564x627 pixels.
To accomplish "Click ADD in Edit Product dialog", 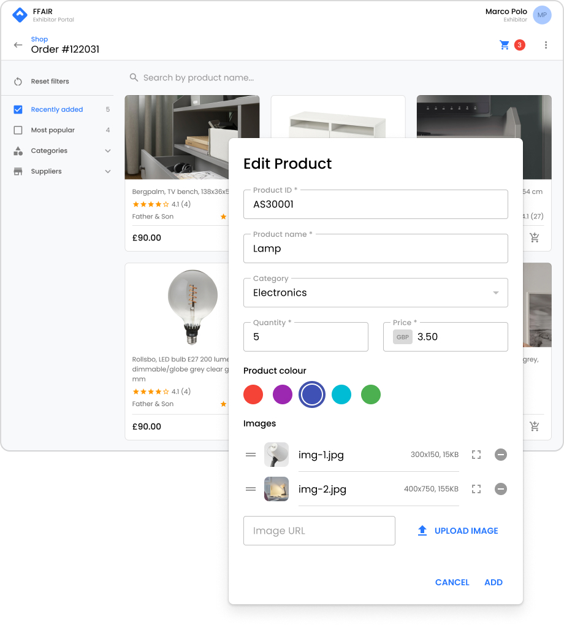I will point(493,583).
